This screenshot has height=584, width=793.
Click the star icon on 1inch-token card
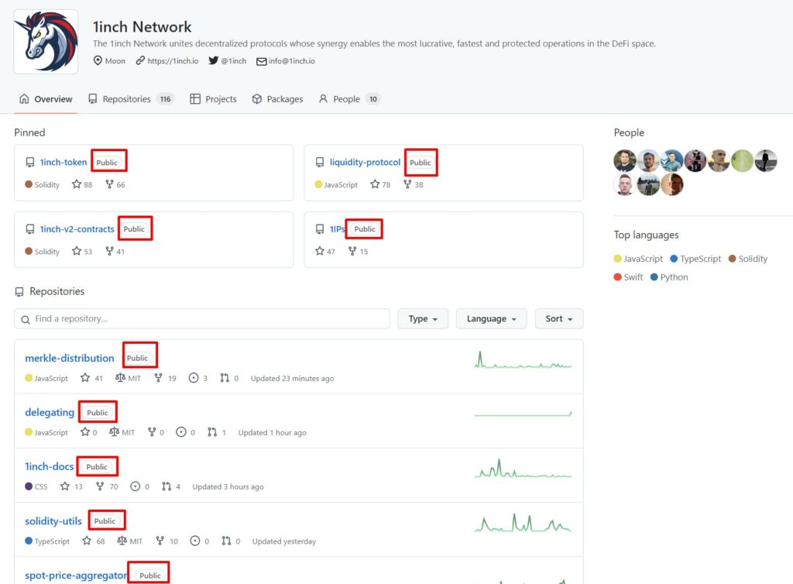[77, 185]
